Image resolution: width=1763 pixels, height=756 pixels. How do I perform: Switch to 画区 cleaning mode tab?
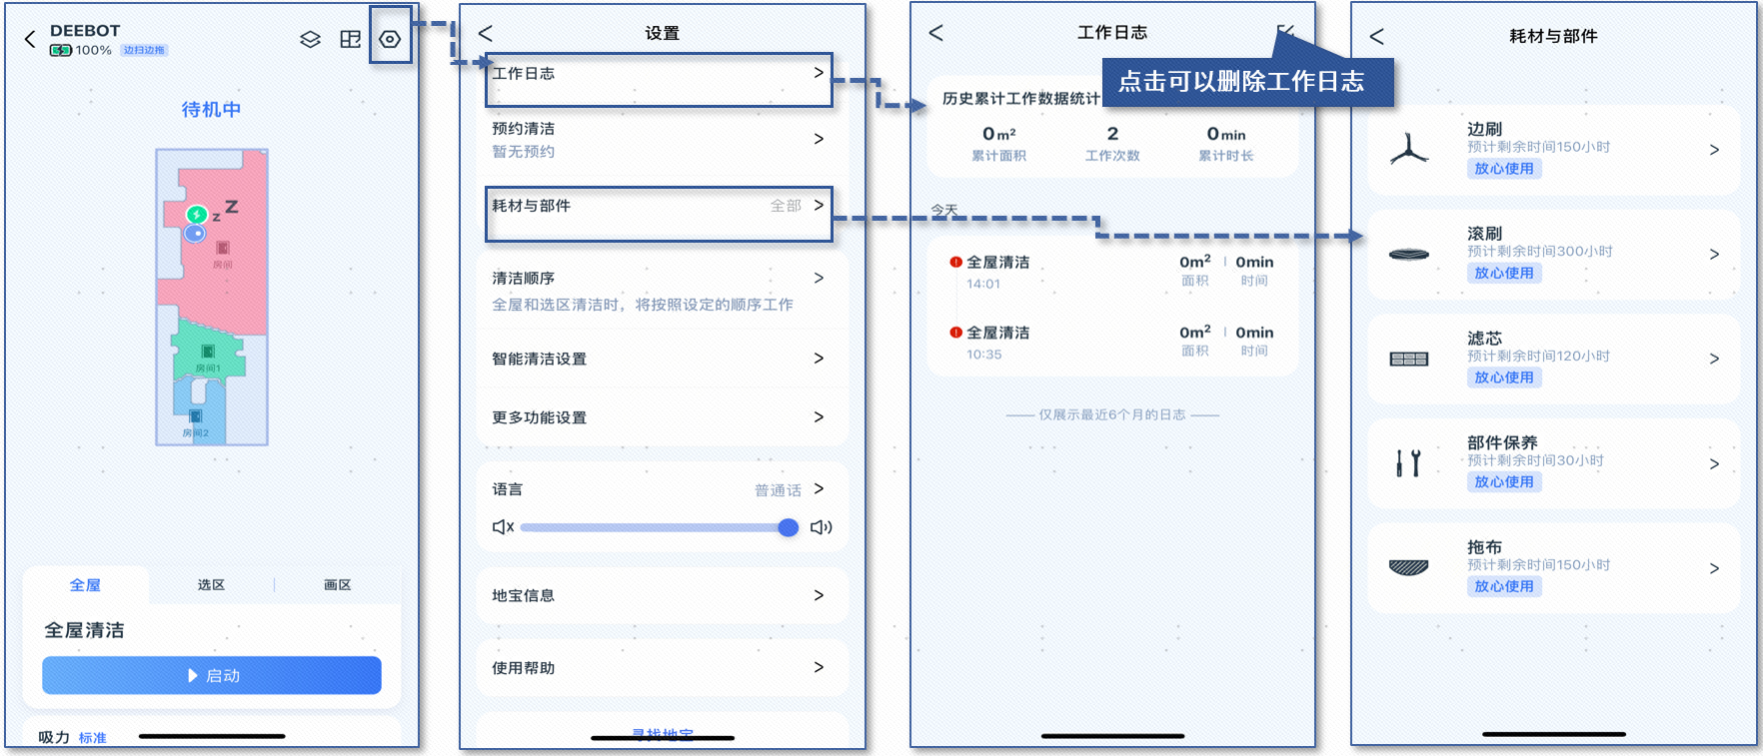(337, 585)
